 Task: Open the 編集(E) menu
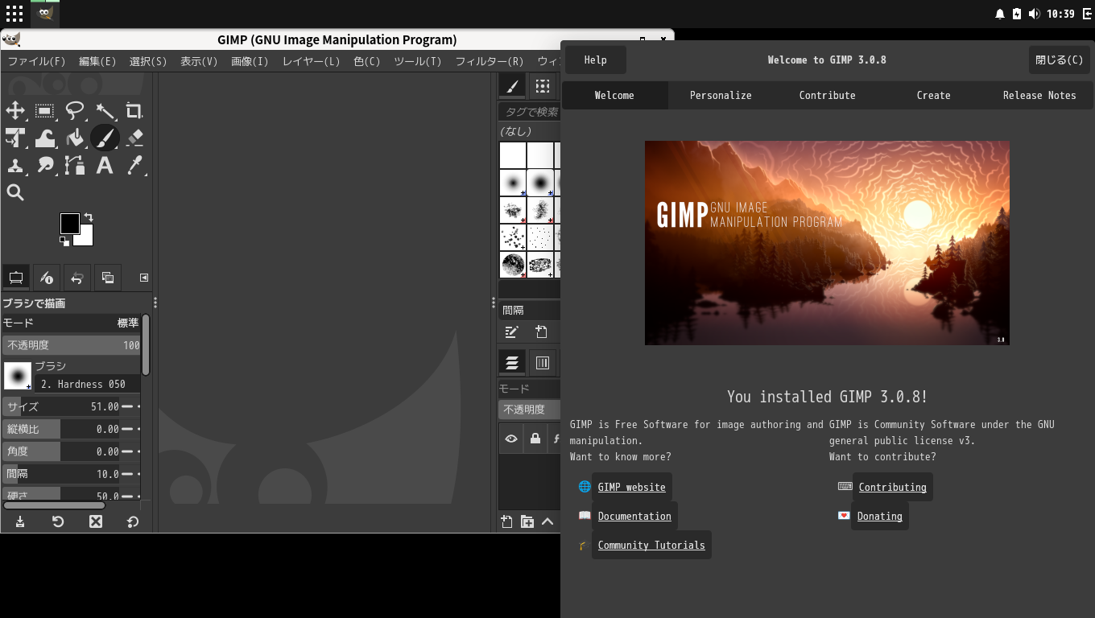(97, 61)
